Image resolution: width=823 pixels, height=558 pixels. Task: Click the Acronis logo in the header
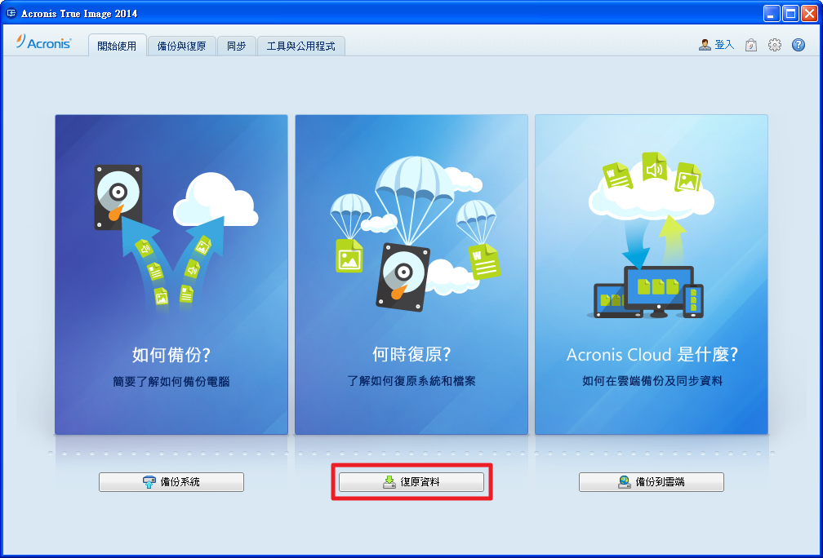click(44, 43)
